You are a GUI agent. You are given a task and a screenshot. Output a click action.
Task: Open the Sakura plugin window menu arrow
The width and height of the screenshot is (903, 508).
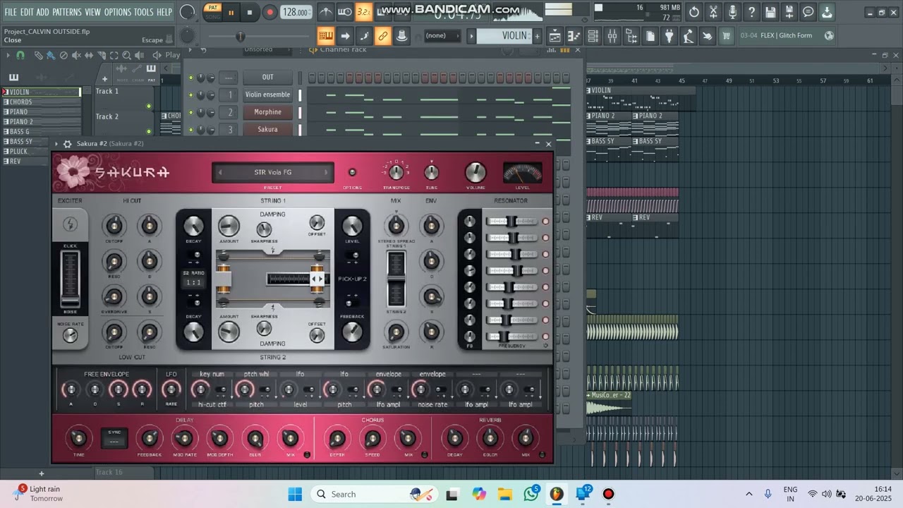click(56, 144)
